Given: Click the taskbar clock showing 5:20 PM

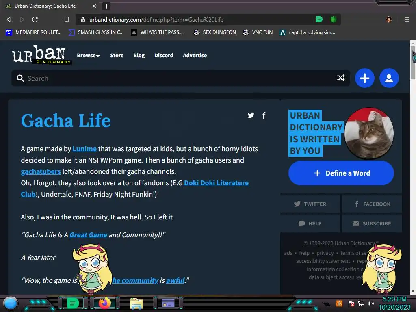Looking at the screenshot, I should coord(394,299).
